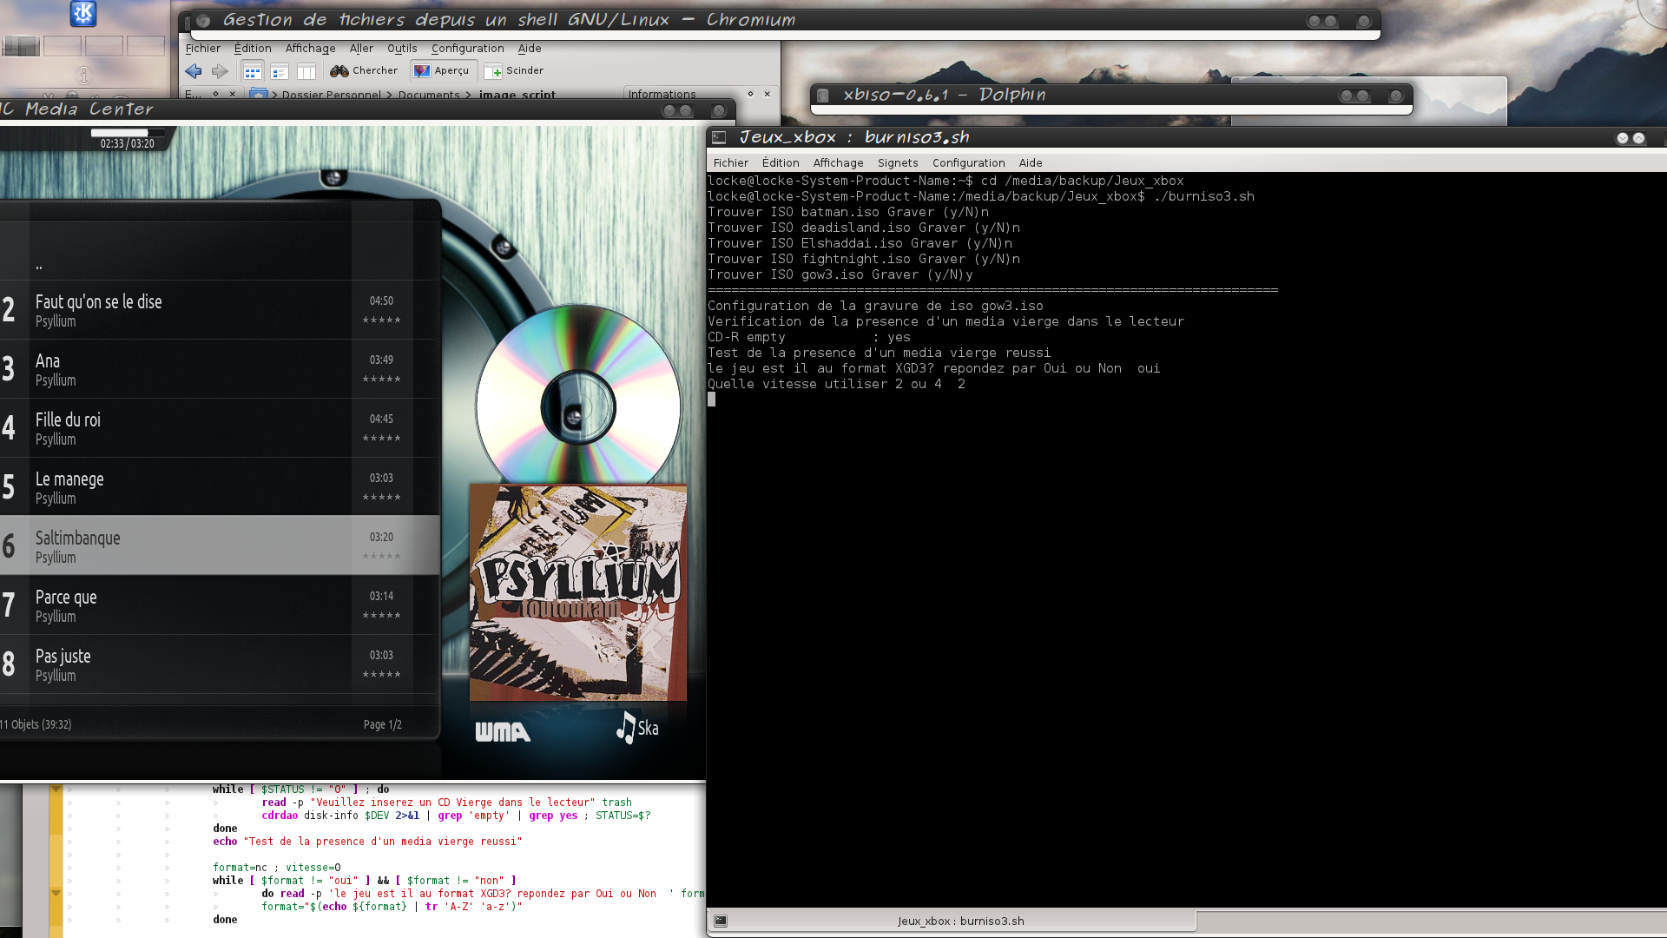This screenshot has height=938, width=1667.
Task: Collapse the second while-loop fold marker in editor
Action: click(x=56, y=894)
